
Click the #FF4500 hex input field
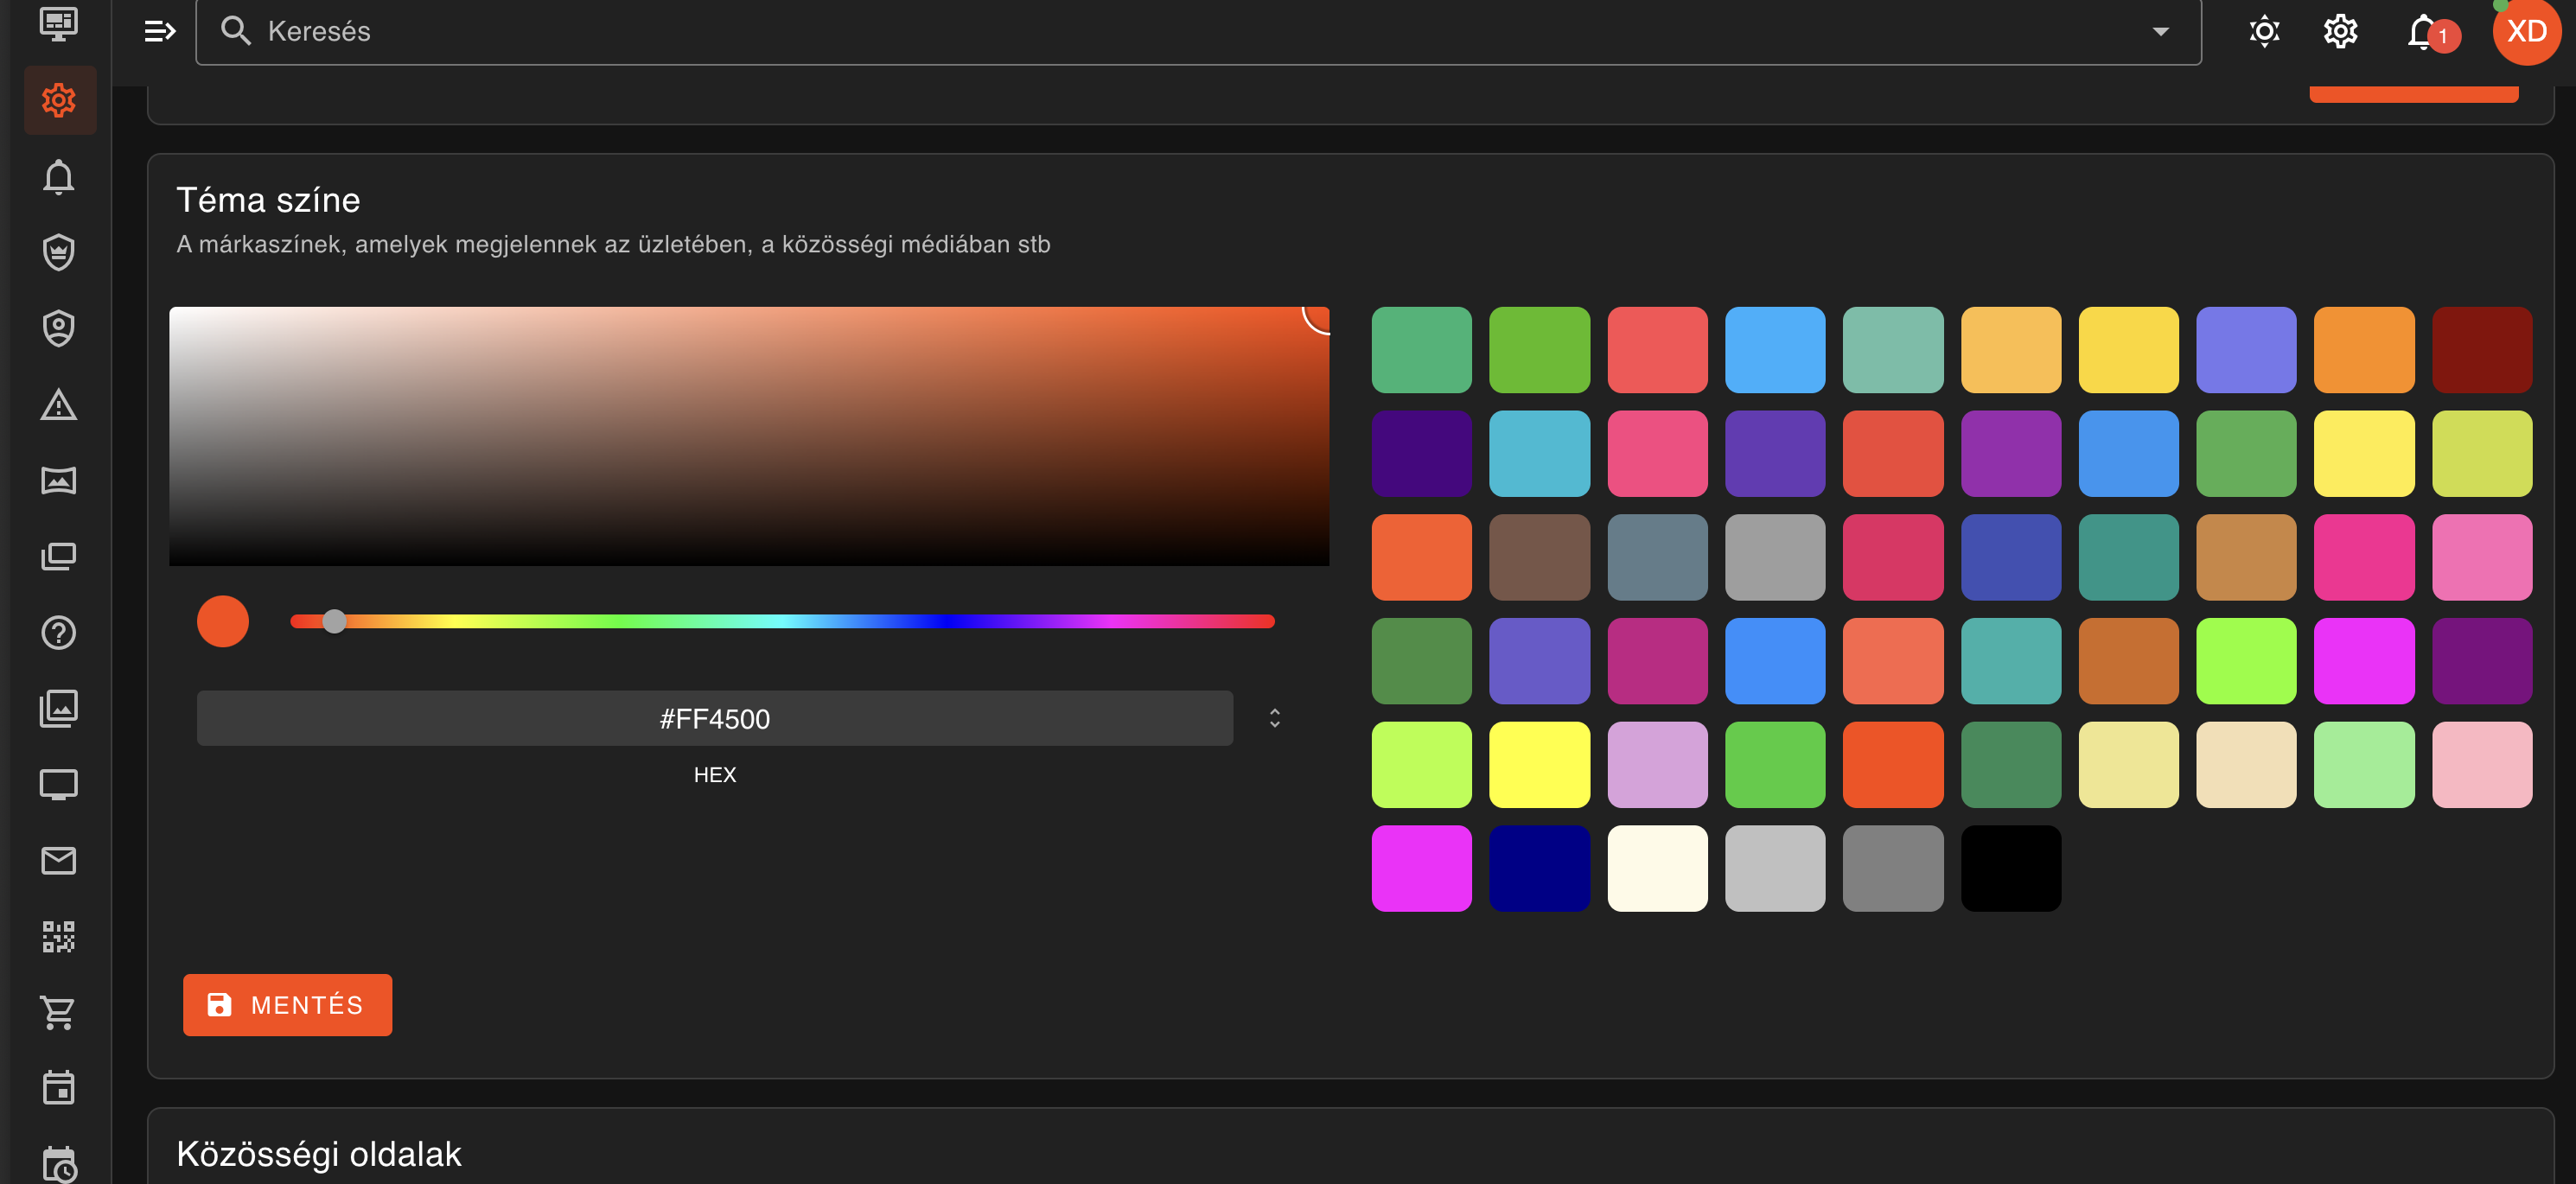pyautogui.click(x=714, y=718)
